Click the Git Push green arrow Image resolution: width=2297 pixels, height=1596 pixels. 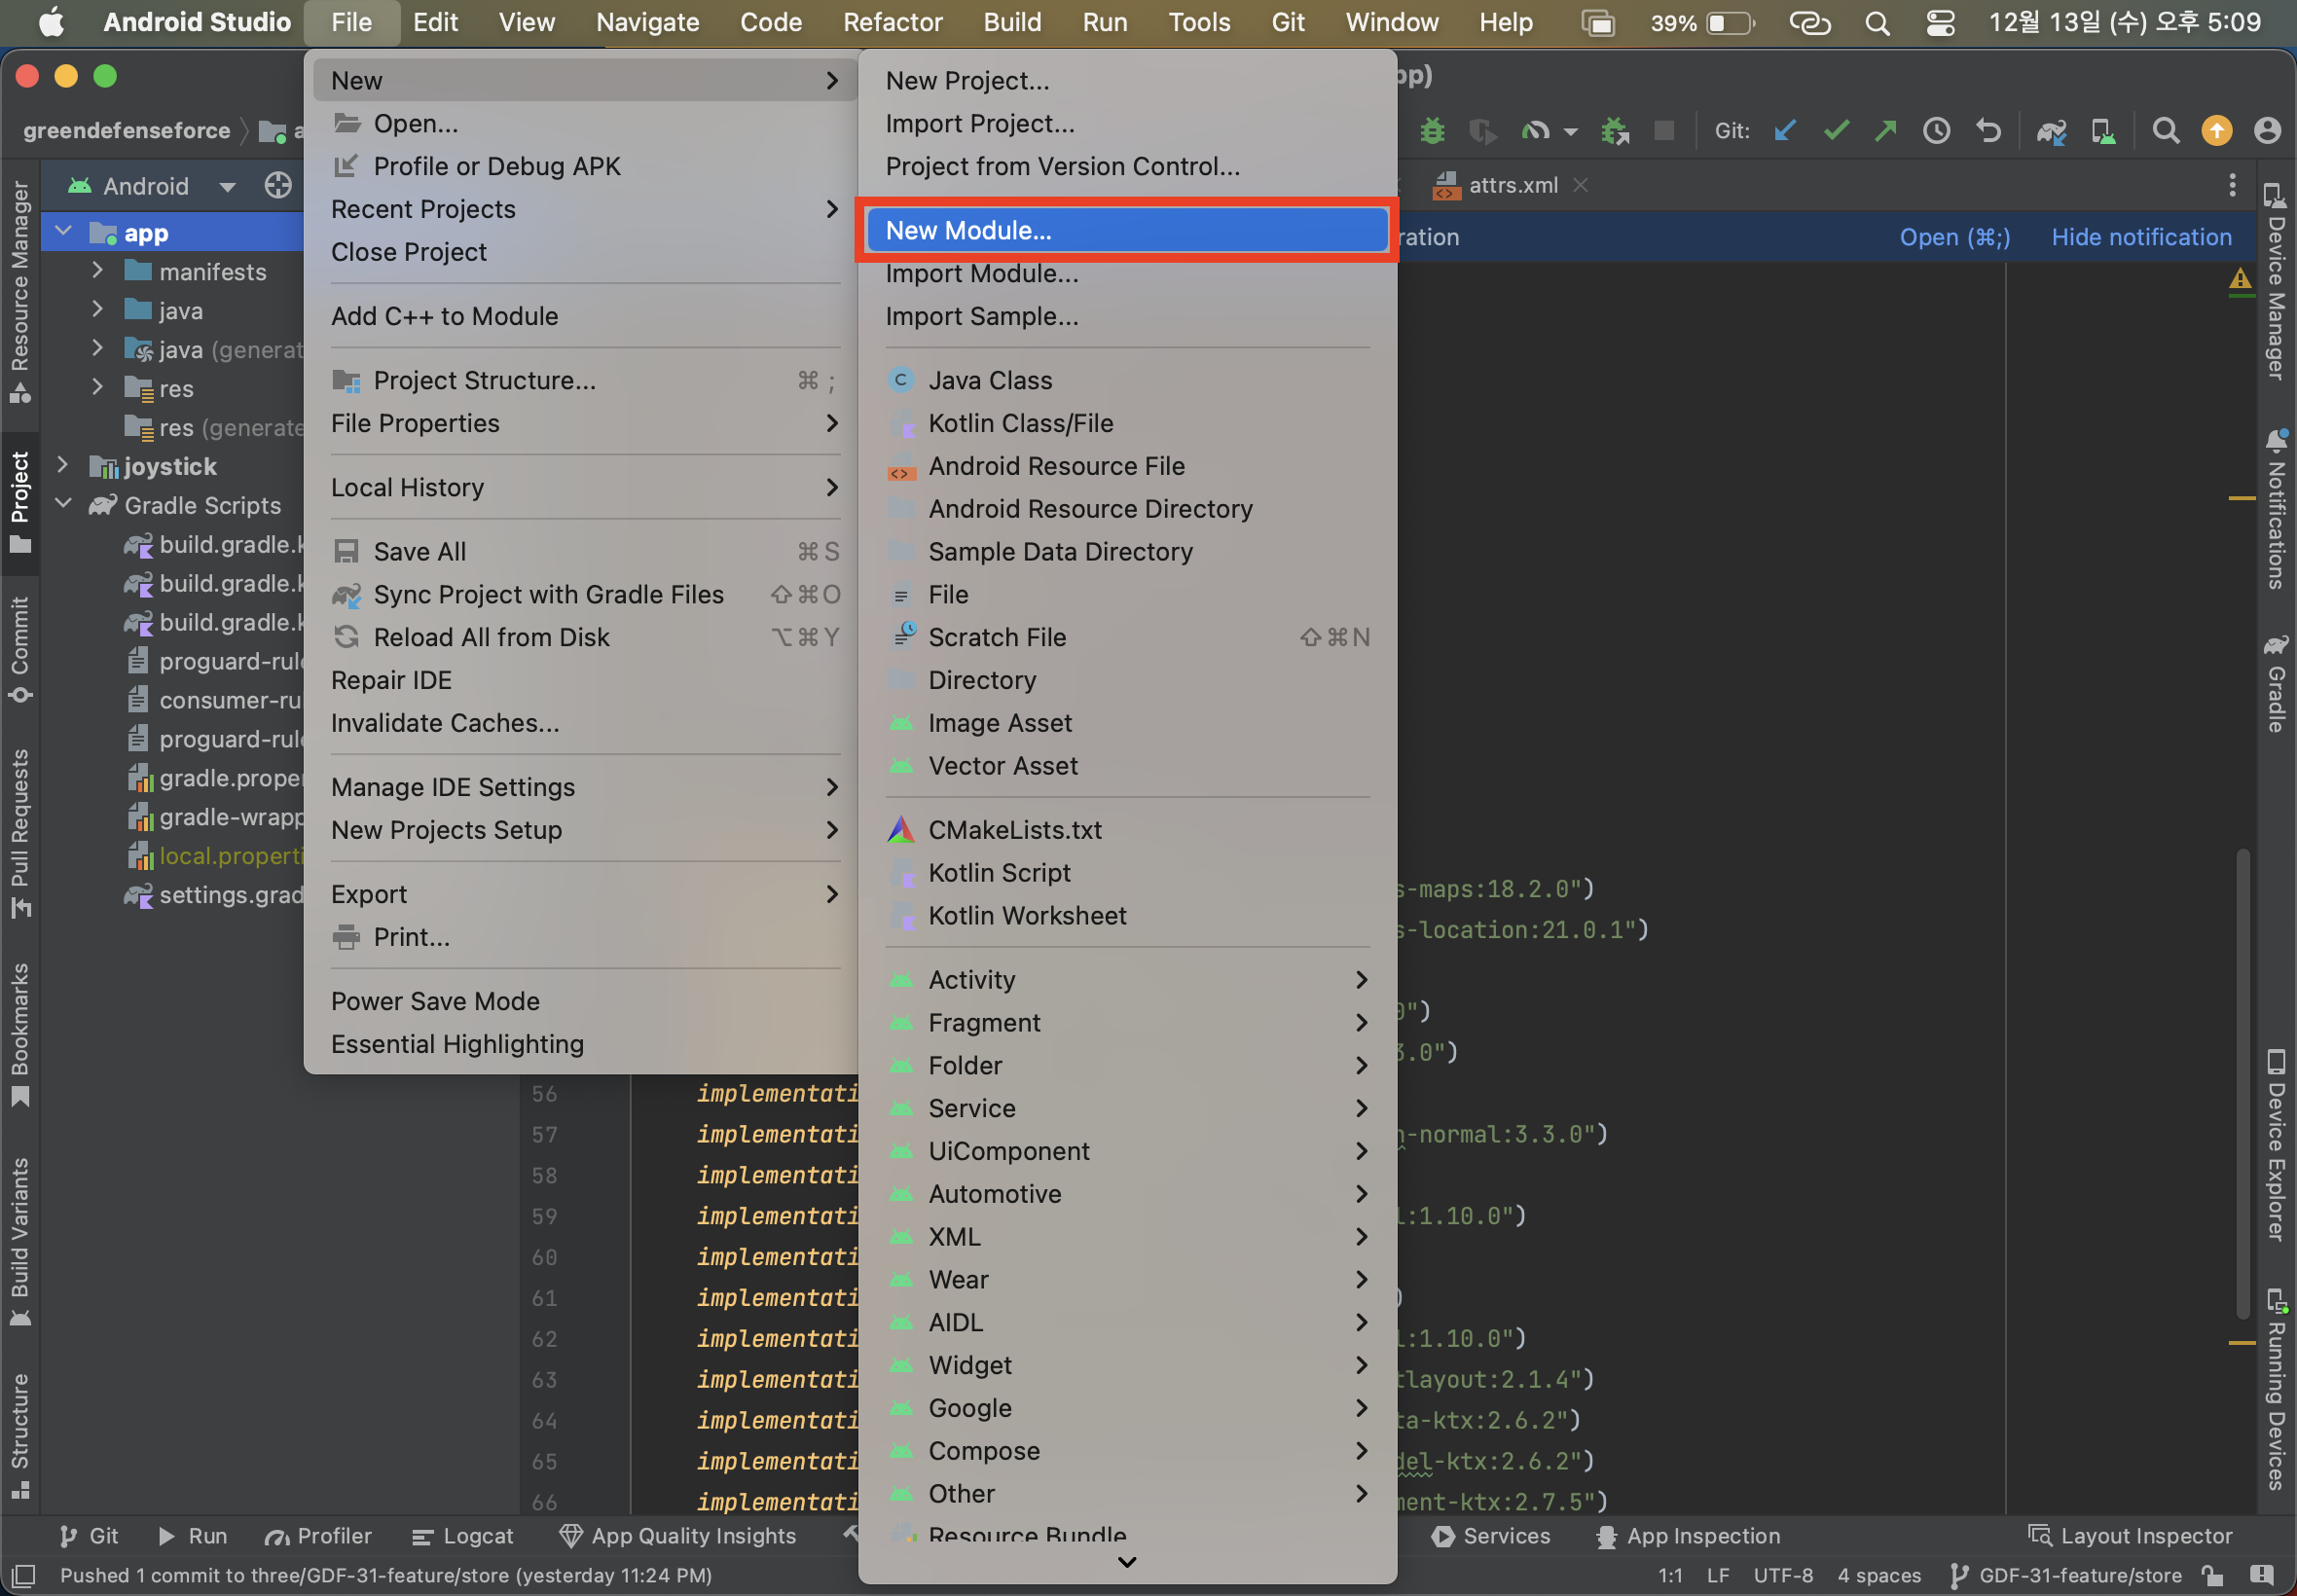pos(1885,131)
